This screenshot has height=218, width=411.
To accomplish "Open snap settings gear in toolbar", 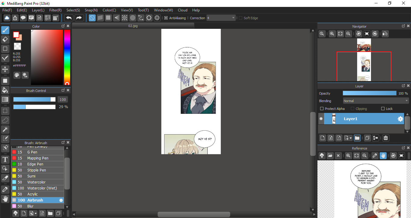I will click(x=157, y=18).
